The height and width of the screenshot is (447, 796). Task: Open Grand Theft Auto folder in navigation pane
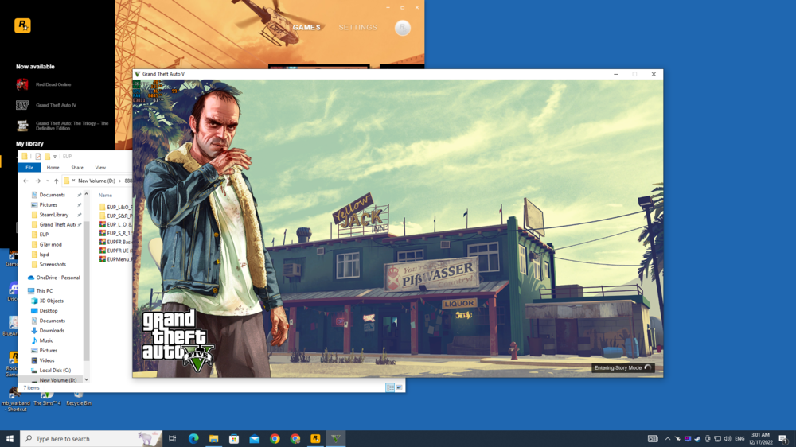click(x=58, y=225)
